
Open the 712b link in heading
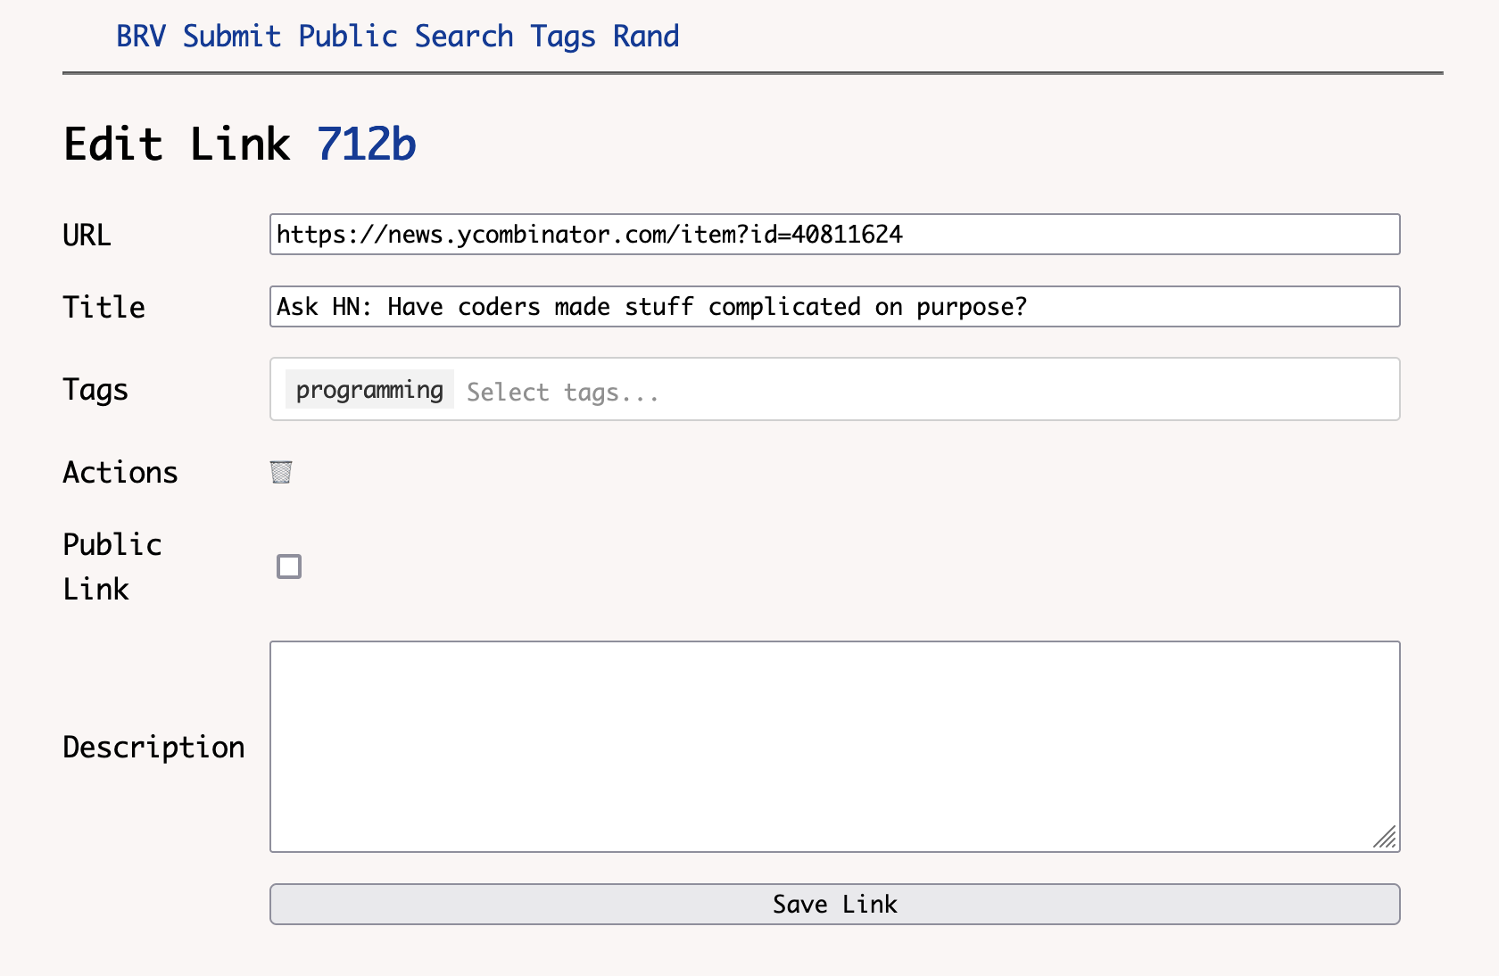[366, 145]
